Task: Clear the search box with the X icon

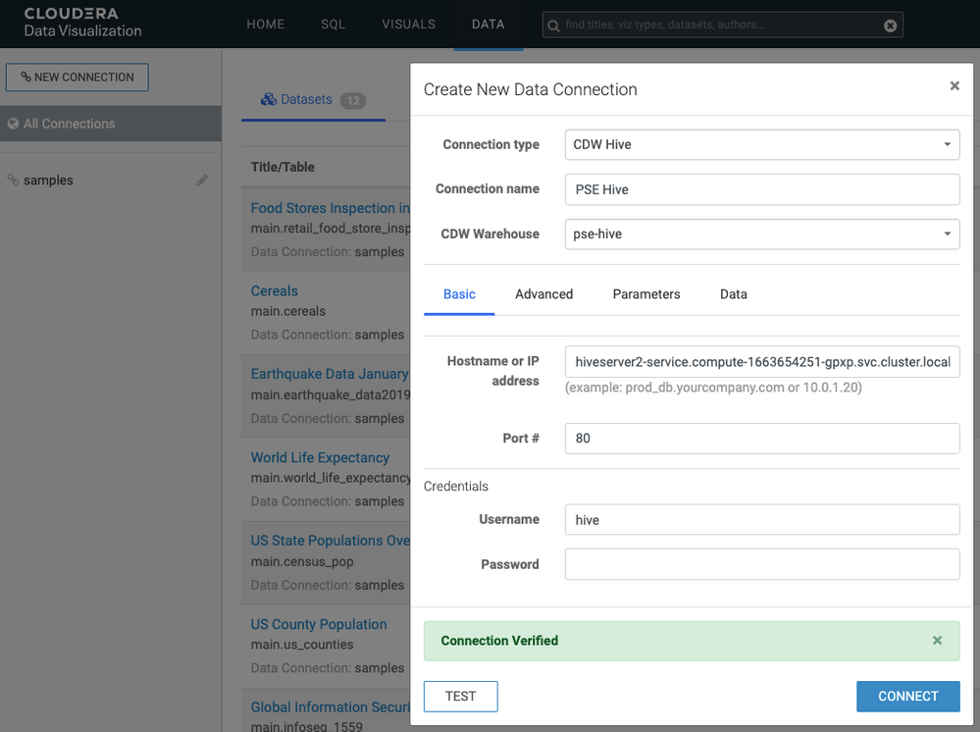Action: [x=890, y=26]
